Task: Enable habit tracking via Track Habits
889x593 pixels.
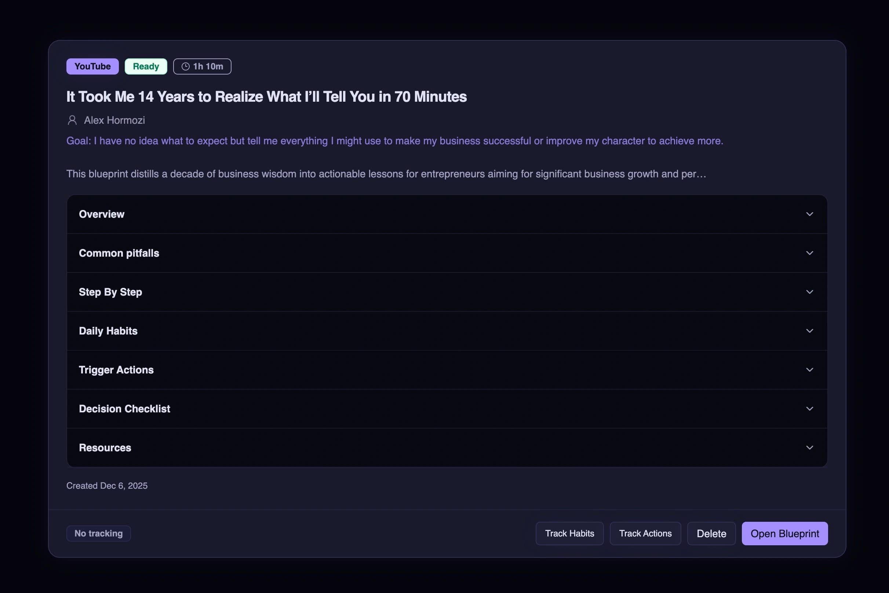Action: (569, 533)
